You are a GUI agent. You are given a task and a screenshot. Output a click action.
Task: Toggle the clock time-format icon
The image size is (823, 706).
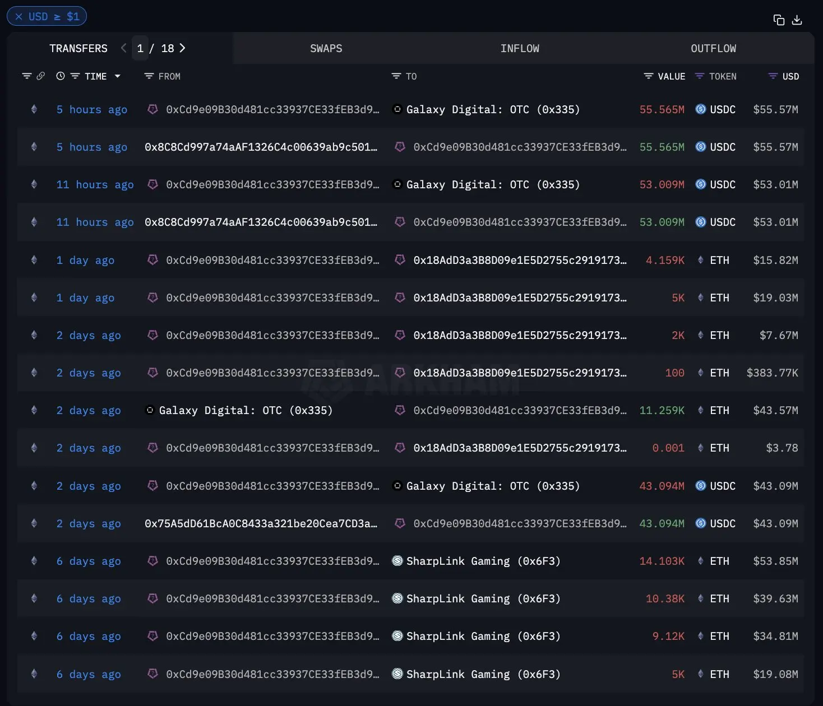[61, 76]
